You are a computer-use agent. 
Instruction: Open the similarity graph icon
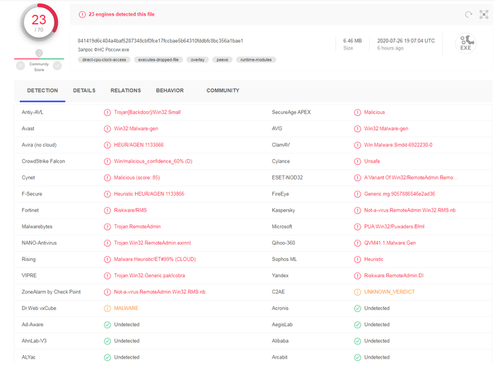(484, 14)
